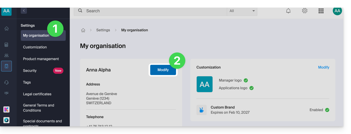Click the Modify link in Customization card
The height and width of the screenshot is (134, 351).
click(x=323, y=67)
